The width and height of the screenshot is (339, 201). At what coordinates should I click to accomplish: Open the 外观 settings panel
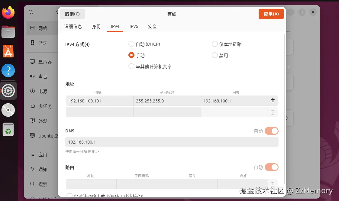tap(43, 121)
